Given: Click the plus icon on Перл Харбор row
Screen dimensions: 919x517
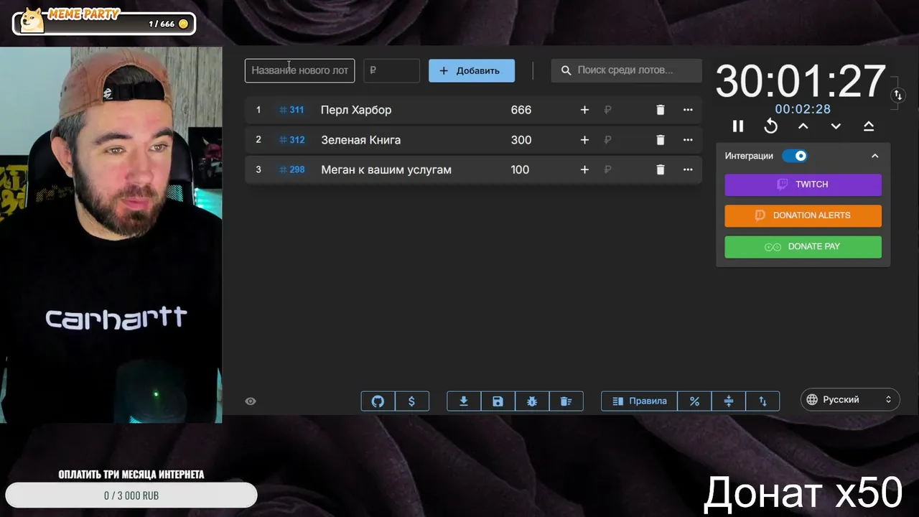Looking at the screenshot, I should 584,110.
